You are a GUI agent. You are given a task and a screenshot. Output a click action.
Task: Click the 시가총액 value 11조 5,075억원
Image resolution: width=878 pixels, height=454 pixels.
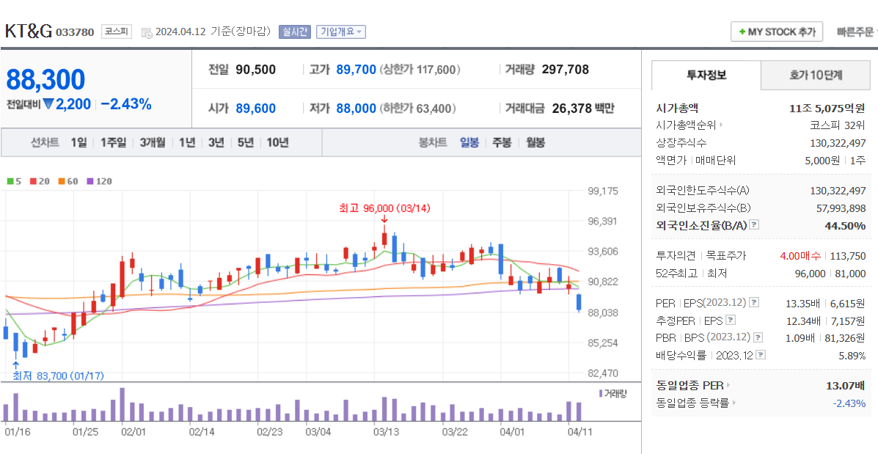pos(827,108)
